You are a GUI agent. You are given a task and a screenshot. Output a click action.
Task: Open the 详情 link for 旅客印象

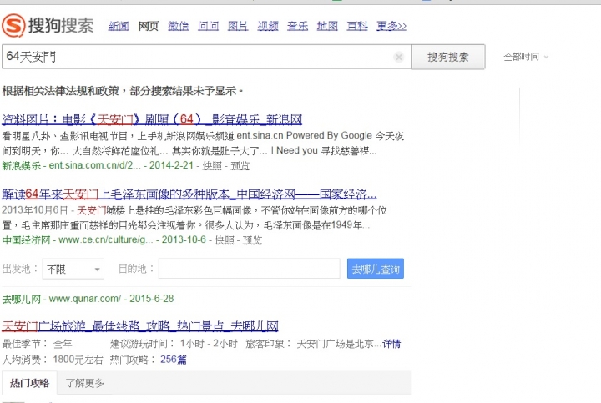(x=391, y=344)
